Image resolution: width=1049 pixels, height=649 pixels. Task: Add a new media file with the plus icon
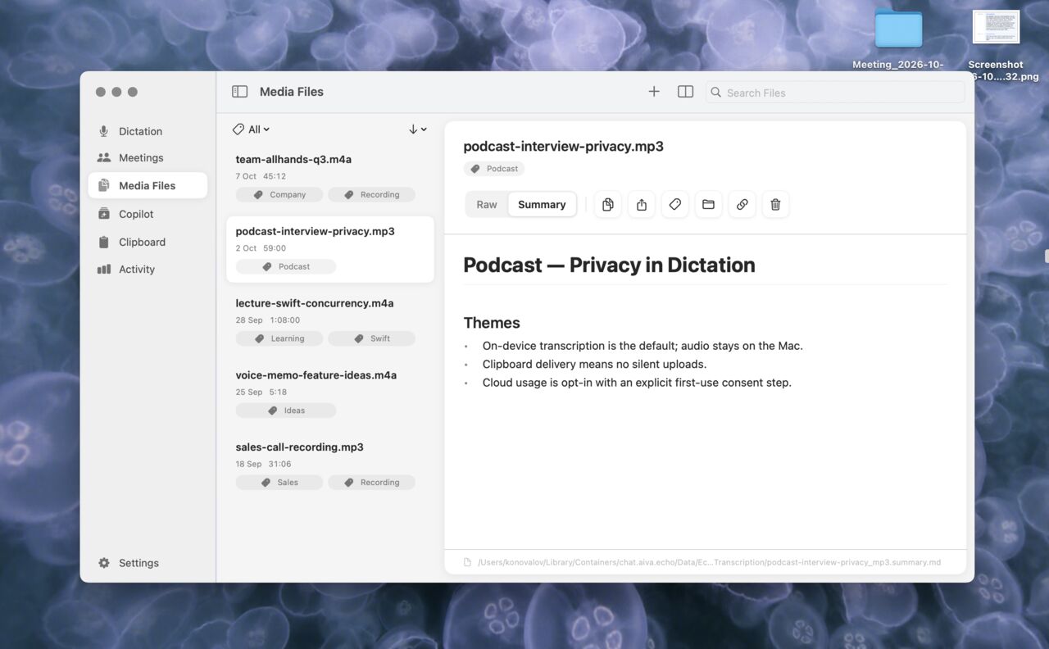click(x=654, y=92)
